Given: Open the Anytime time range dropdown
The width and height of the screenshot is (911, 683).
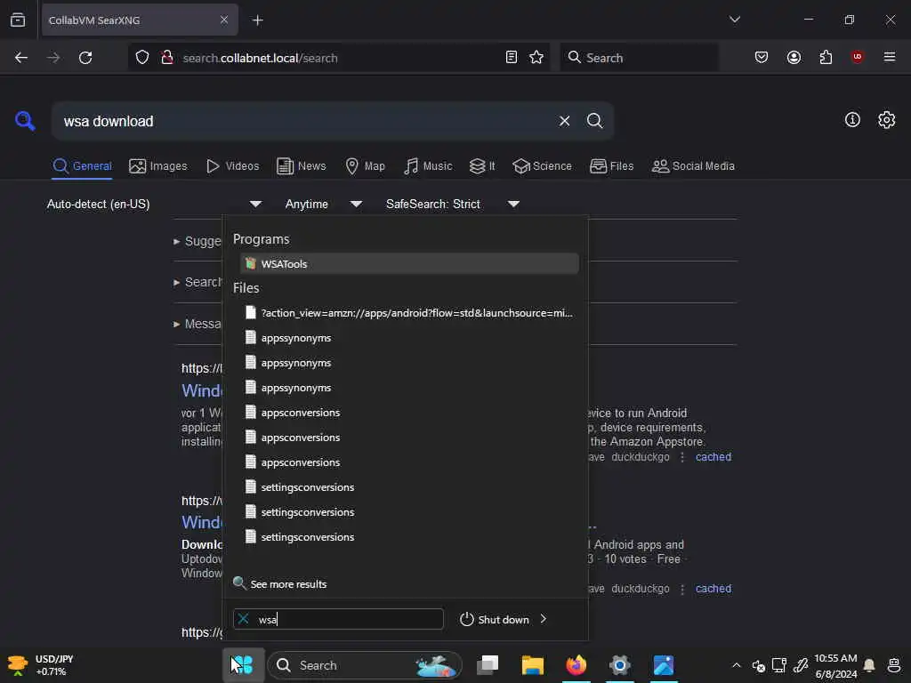Looking at the screenshot, I should pos(324,204).
